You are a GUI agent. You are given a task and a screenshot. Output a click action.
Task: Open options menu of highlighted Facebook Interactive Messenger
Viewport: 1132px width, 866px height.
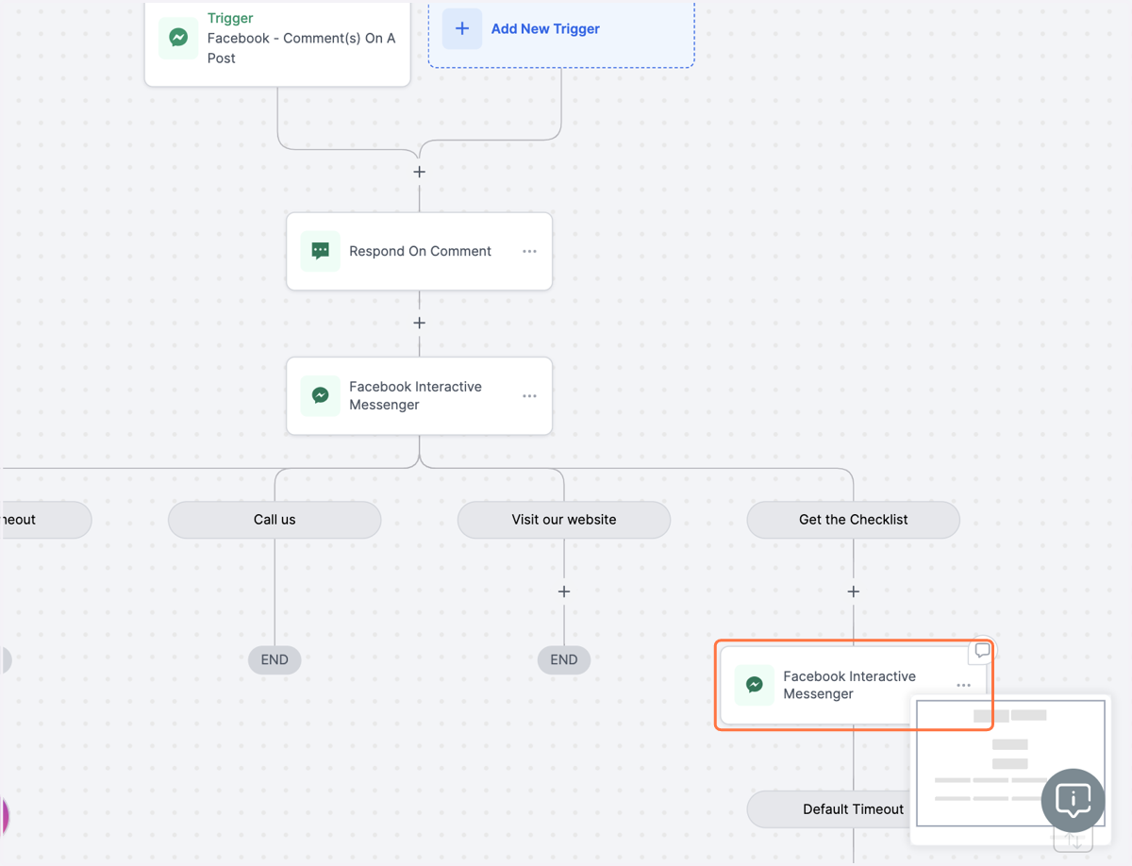pos(963,686)
